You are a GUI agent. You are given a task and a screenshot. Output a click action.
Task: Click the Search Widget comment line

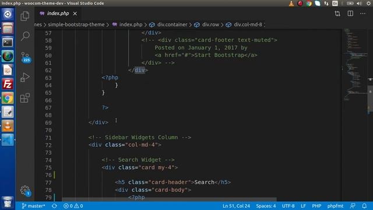[x=138, y=160]
